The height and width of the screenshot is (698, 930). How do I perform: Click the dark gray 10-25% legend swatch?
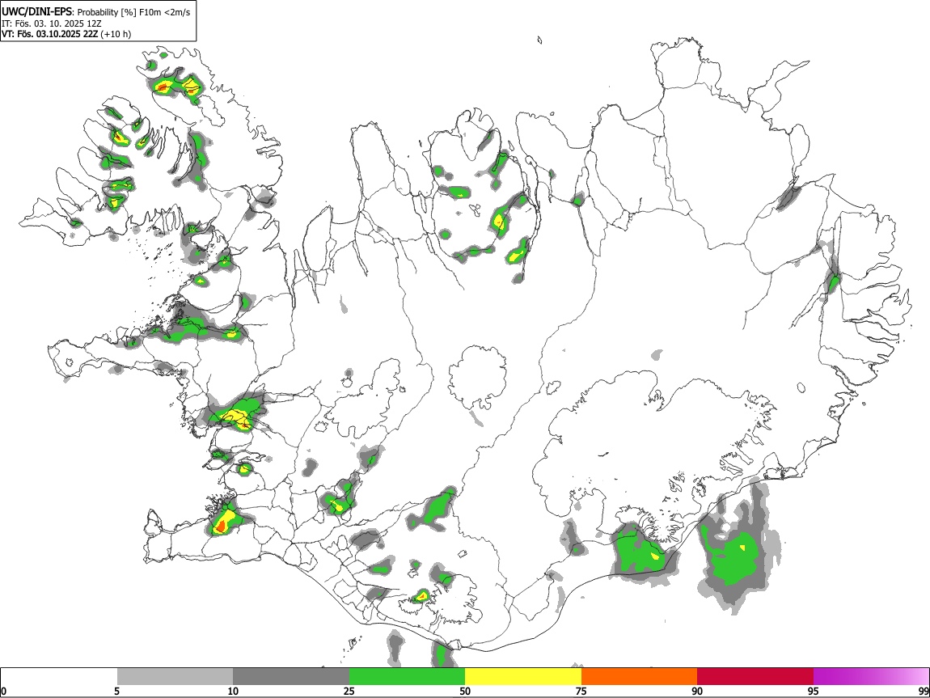(x=291, y=676)
